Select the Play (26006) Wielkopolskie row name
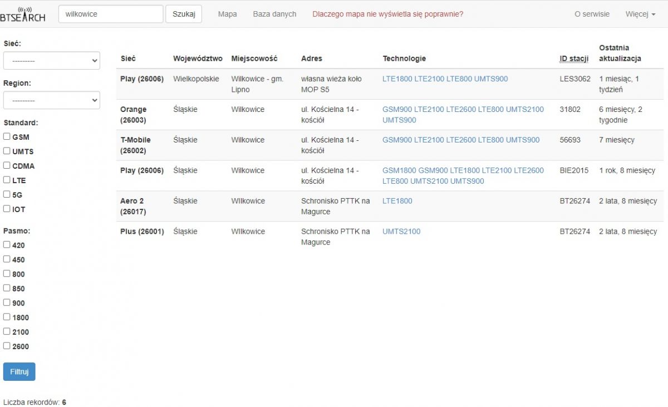Viewport: 668px width, 407px height. [x=142, y=79]
